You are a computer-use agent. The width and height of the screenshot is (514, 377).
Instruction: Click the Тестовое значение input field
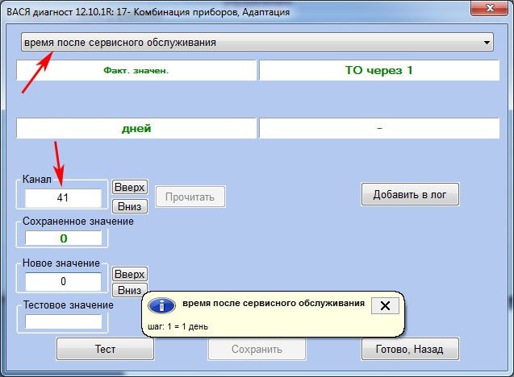point(63,321)
